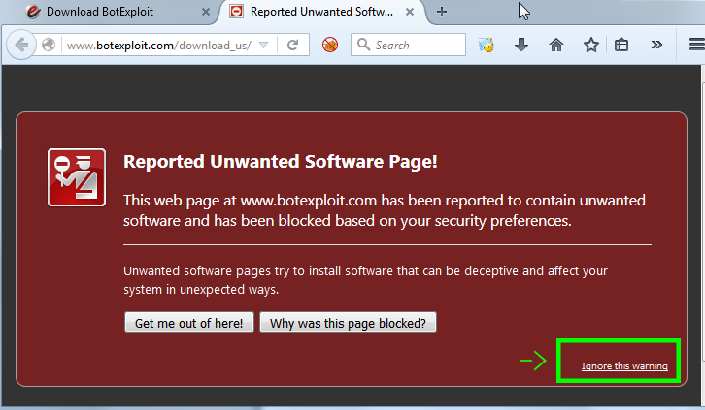Image resolution: width=705 pixels, height=410 pixels.
Task: Open the hamburger menu
Action: point(696,45)
